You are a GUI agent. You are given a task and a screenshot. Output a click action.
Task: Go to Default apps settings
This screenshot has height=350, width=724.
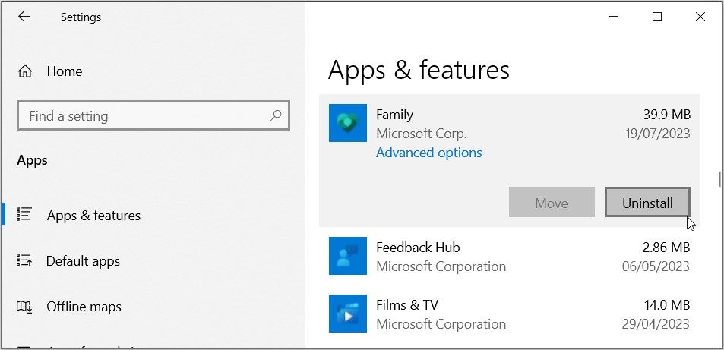pyautogui.click(x=83, y=261)
